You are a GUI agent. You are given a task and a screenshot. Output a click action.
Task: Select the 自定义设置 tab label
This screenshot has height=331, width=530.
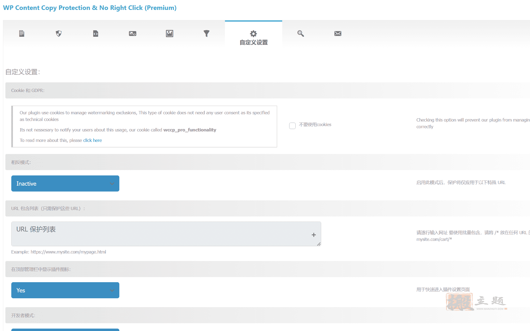[x=254, y=42]
